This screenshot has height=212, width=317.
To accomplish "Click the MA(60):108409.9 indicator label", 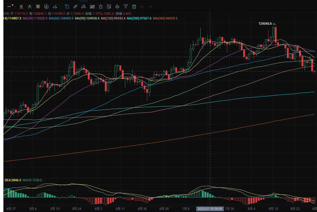I will [x=61, y=18].
